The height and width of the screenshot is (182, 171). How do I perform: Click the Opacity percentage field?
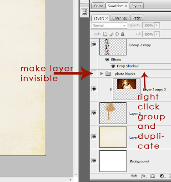tap(148, 25)
